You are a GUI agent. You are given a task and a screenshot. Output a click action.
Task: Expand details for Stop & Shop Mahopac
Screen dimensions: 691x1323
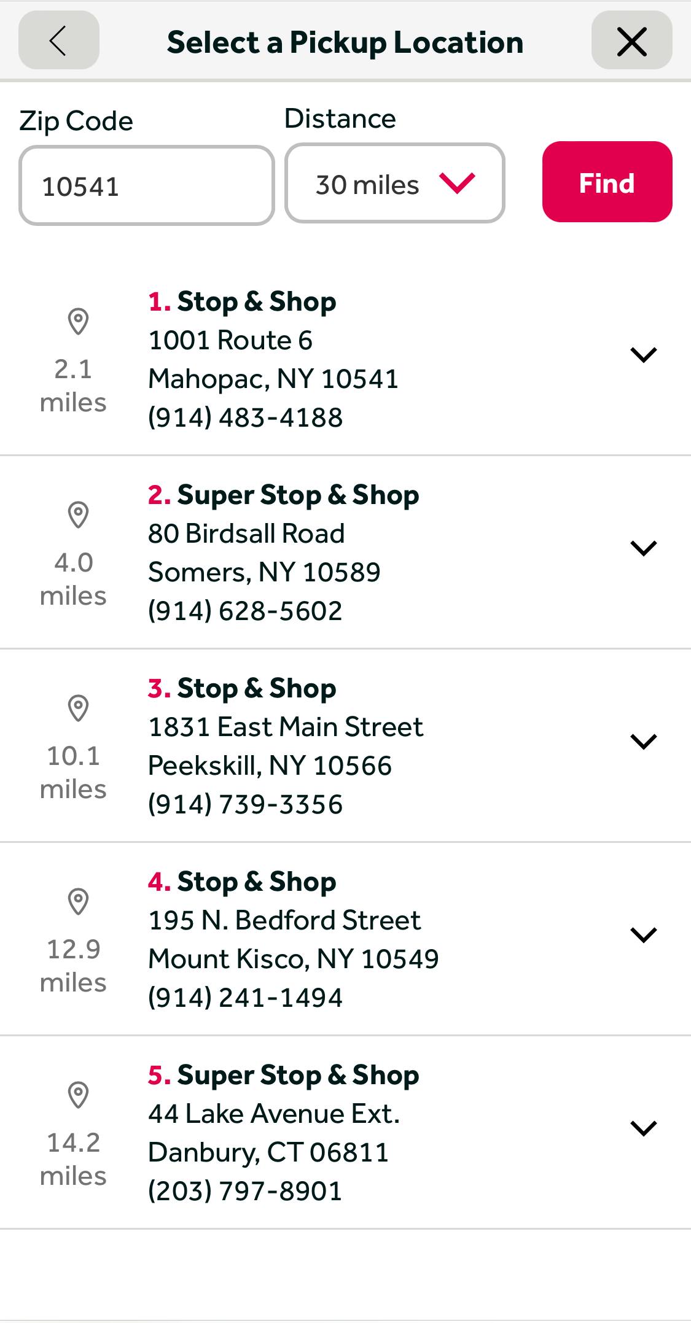tap(643, 354)
